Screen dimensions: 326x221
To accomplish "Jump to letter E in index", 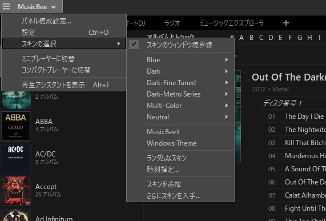I will tap(280, 38).
